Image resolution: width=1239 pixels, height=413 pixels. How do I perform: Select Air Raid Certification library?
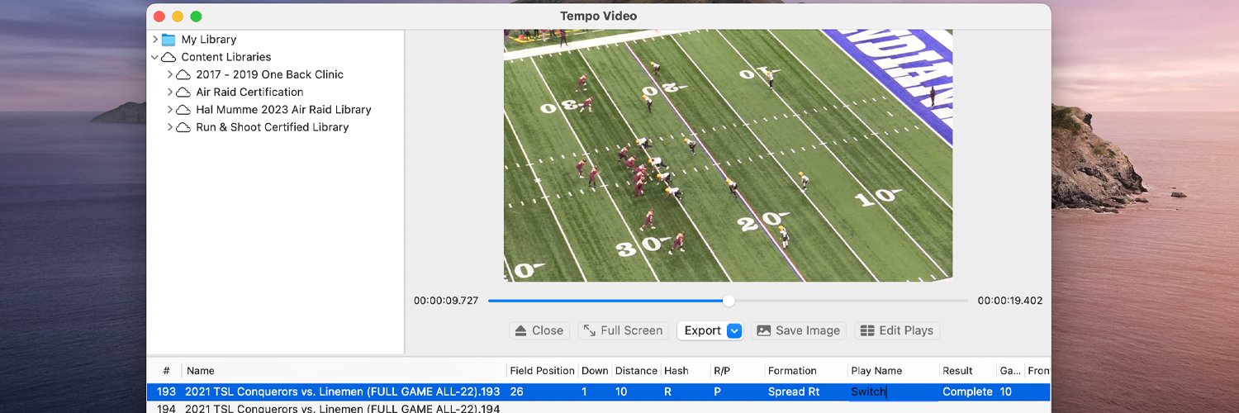(249, 92)
